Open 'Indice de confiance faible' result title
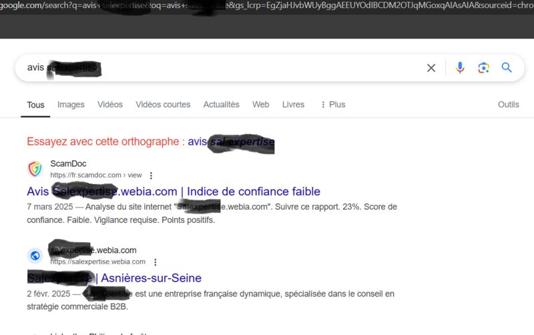 [x=174, y=192]
